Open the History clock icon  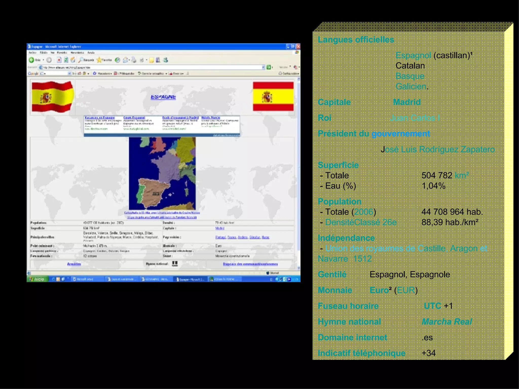[117, 60]
